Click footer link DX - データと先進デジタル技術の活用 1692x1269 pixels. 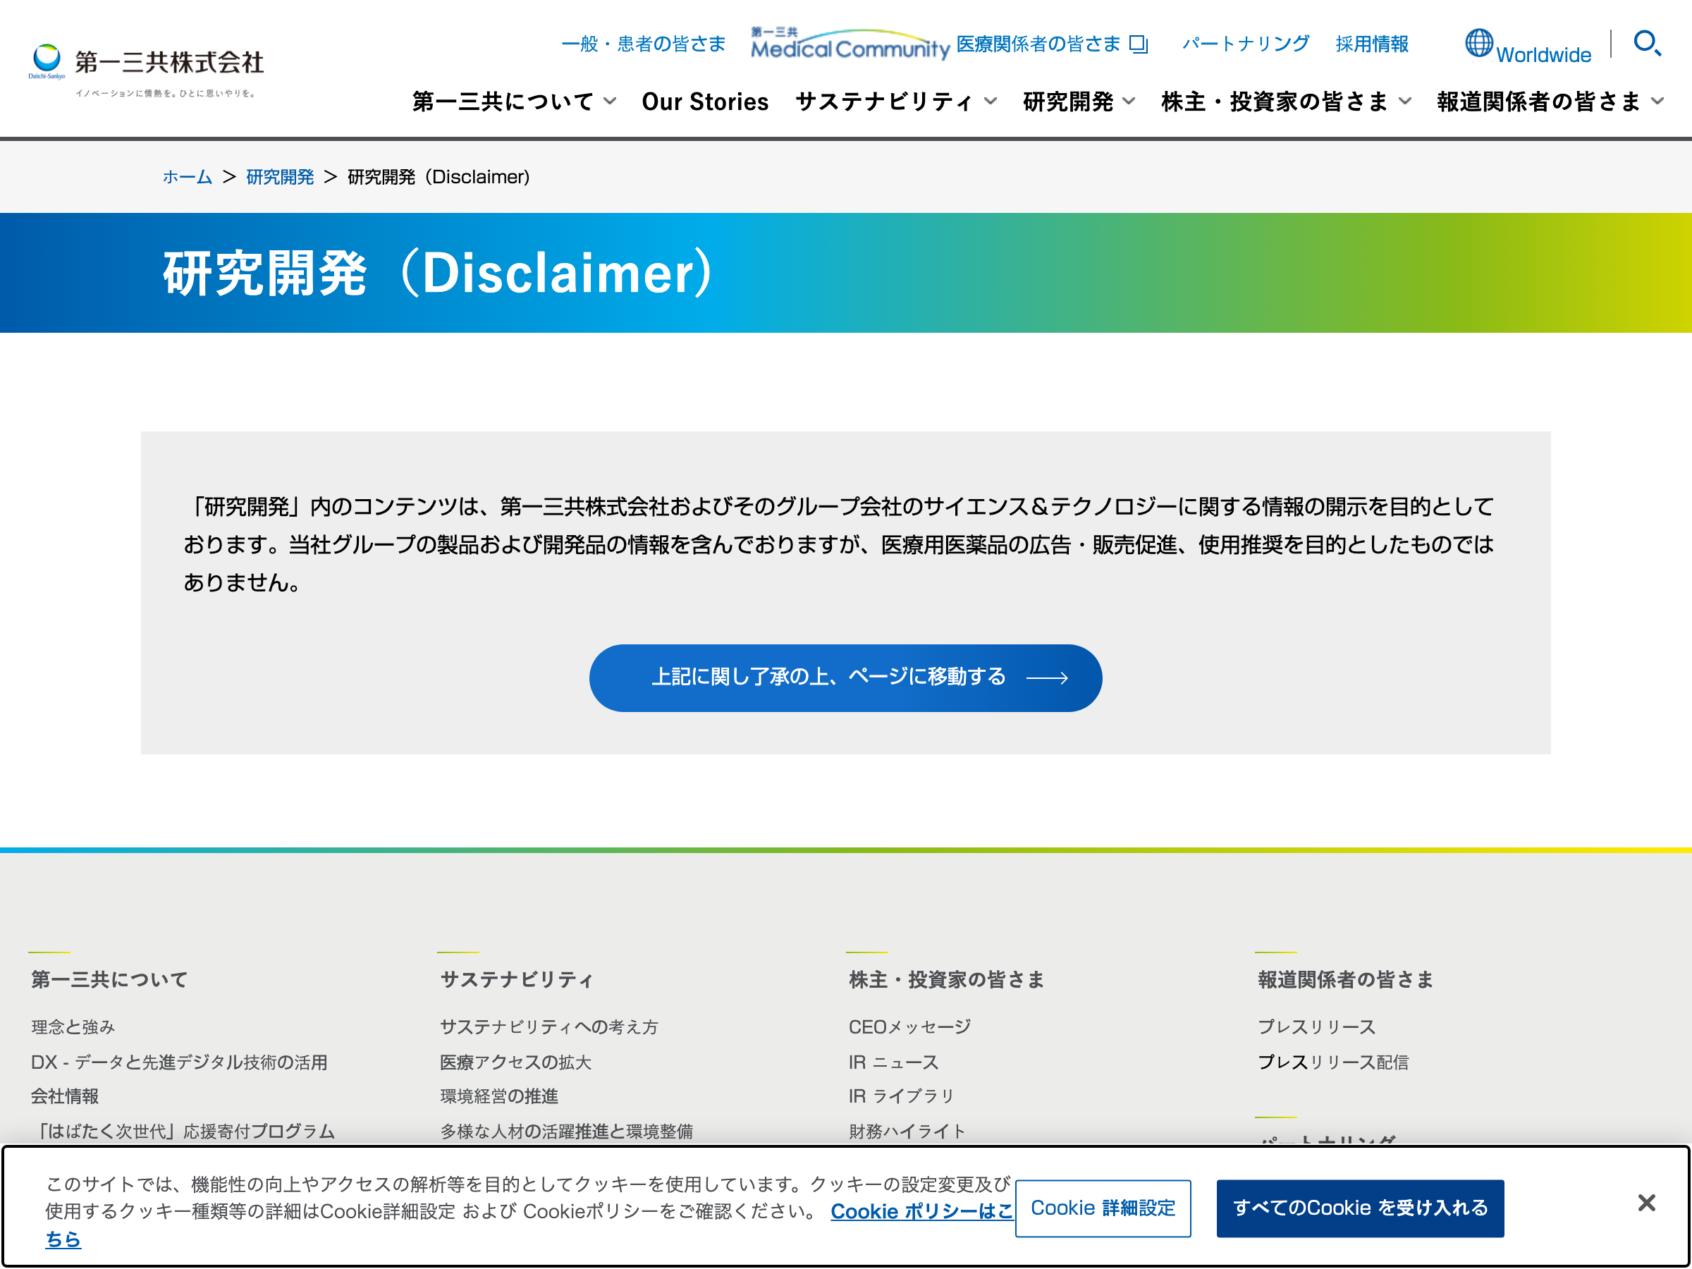click(179, 1062)
